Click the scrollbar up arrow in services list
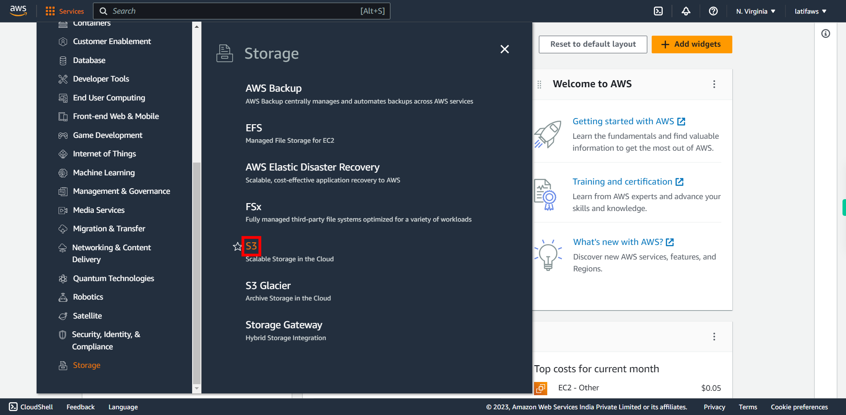Viewport: 846px width, 415px height. 197,27
